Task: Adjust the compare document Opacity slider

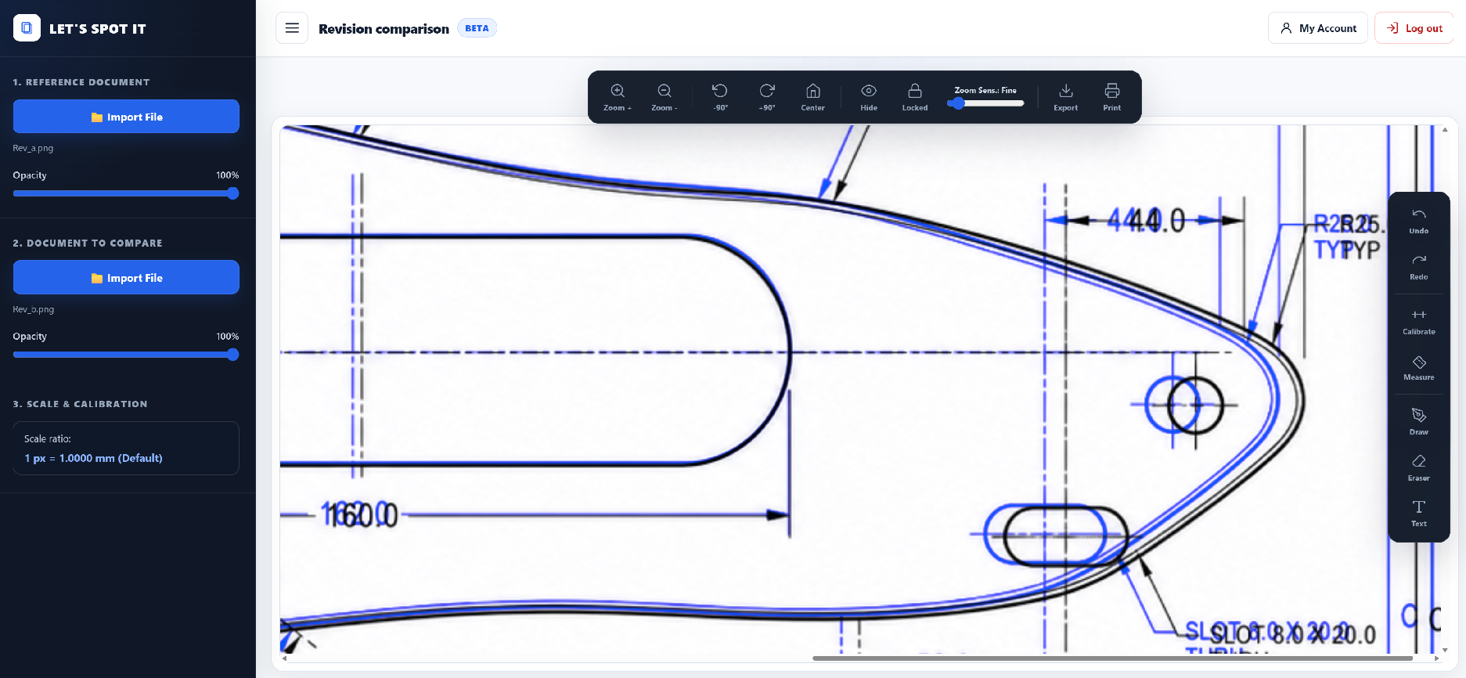Action: click(x=126, y=355)
